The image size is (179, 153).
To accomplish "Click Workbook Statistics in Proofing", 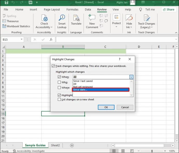I will (16, 26).
